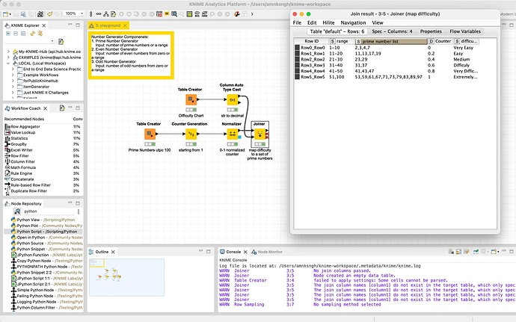Click Collapse All in KNIME Explorer toolbar

16,34
